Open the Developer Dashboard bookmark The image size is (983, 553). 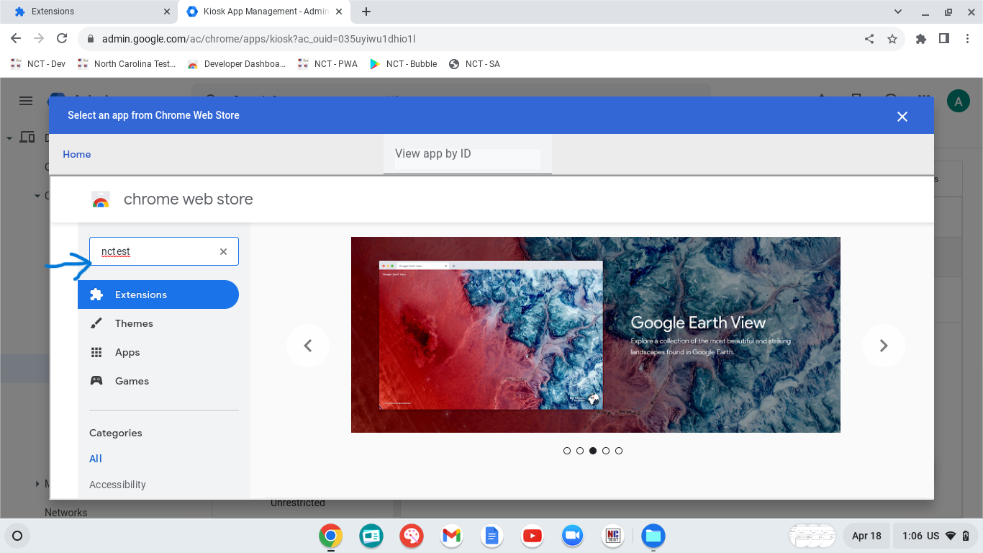(237, 64)
